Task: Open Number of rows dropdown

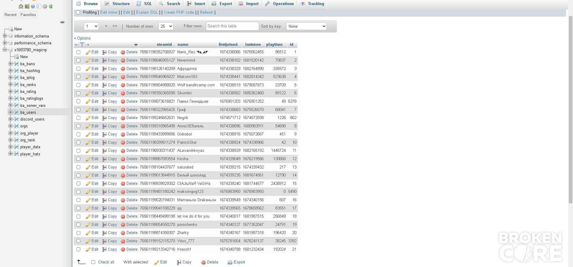Action: pos(166,26)
